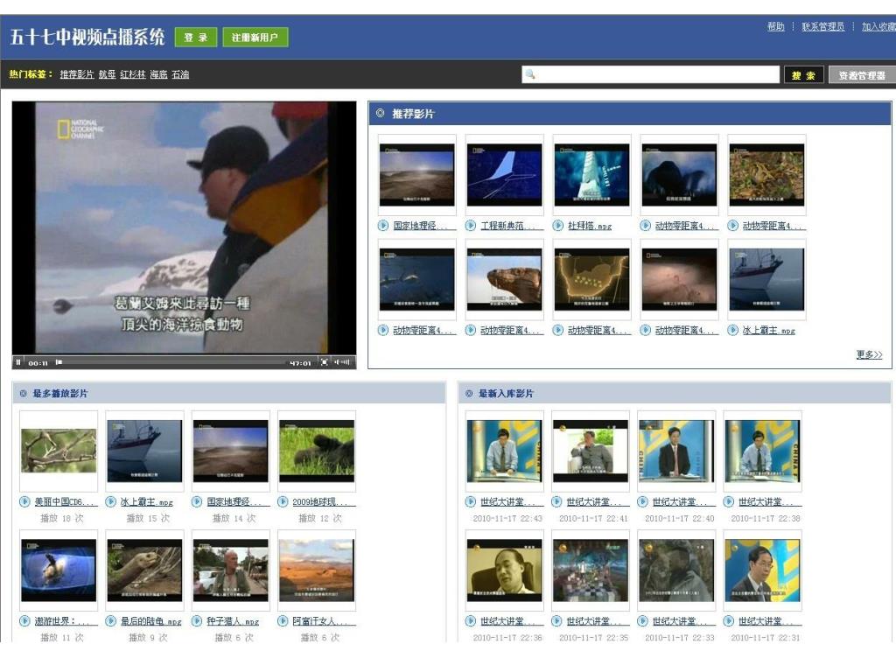This screenshot has height=672, width=896.
Task: Click the text 播放 18 次
Action: coord(62,518)
